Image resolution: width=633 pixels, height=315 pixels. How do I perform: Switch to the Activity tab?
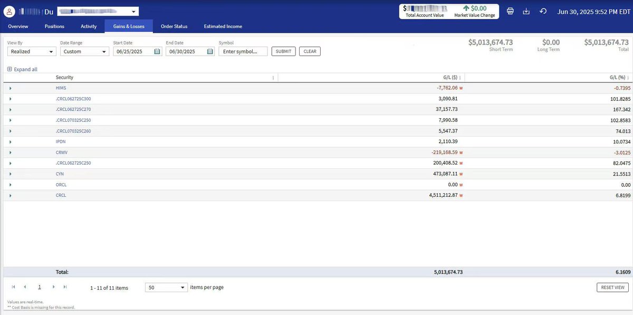click(x=89, y=26)
